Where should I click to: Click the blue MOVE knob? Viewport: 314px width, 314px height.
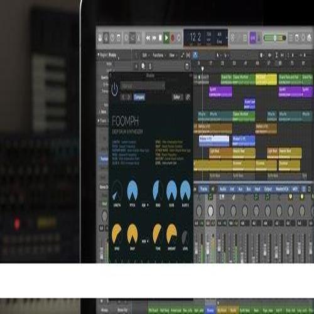point(158,191)
